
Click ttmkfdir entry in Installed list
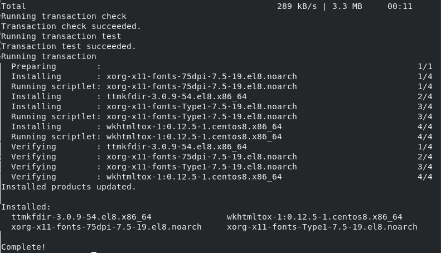(x=81, y=217)
